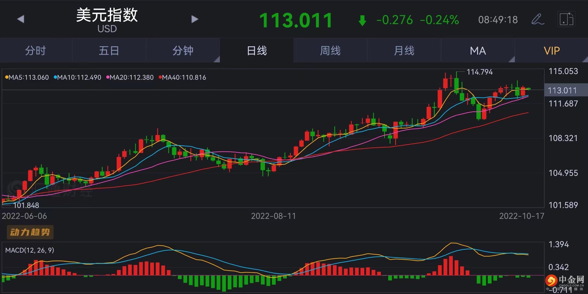Click the 动力趋势 button
Viewport: 588px width, 294px height.
click(x=30, y=232)
